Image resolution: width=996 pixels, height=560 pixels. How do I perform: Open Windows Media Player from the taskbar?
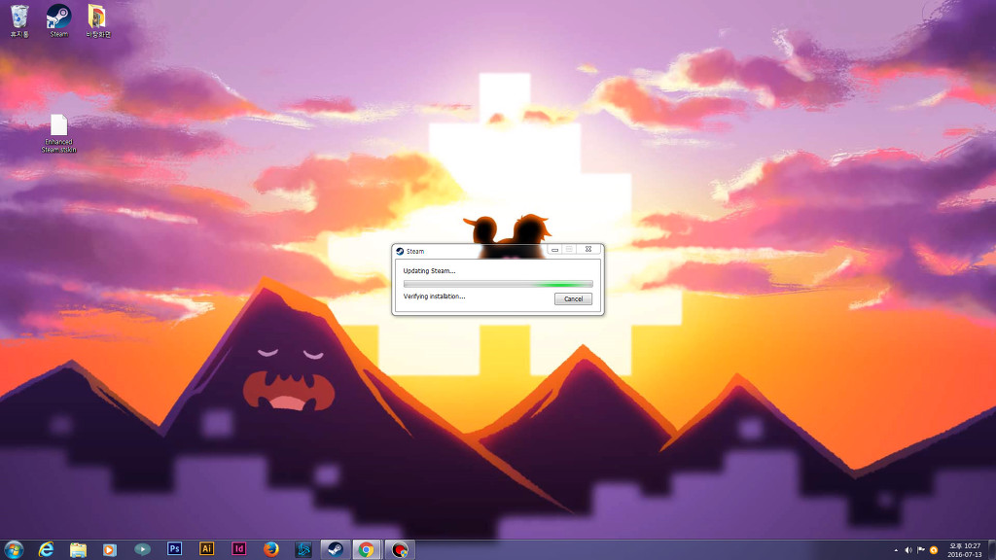110,549
